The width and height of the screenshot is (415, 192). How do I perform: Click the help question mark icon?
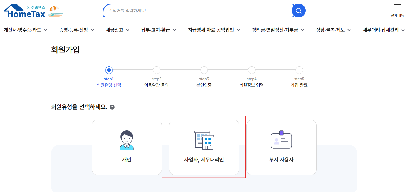(112, 107)
